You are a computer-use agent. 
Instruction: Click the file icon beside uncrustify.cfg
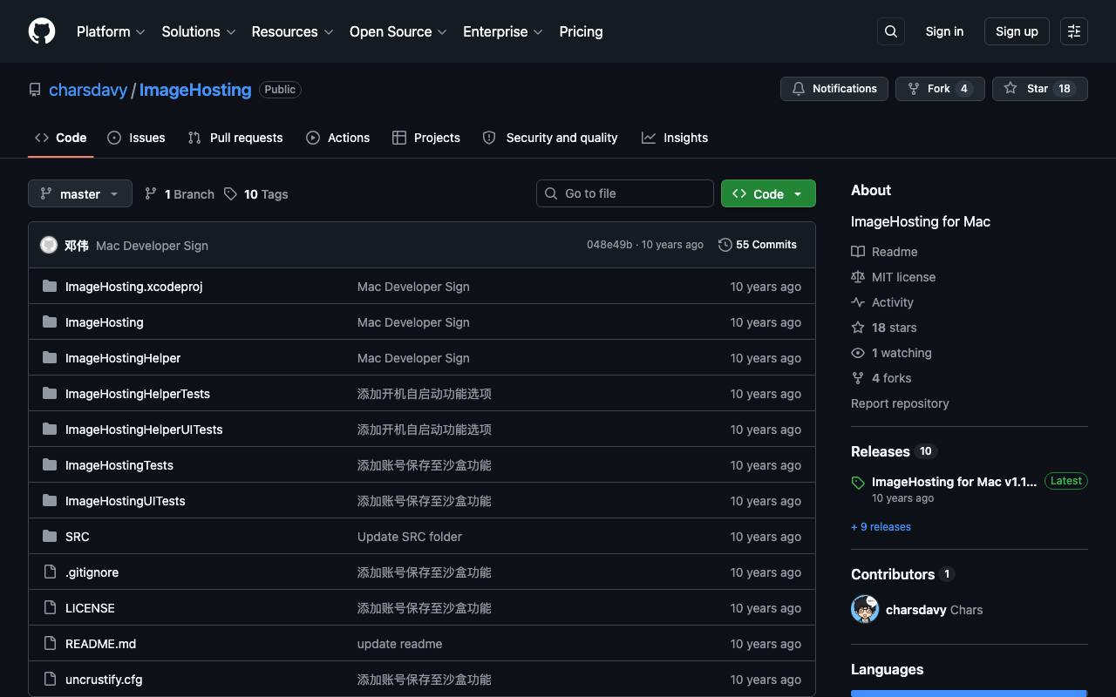point(50,680)
